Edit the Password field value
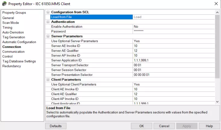 click(174, 31)
